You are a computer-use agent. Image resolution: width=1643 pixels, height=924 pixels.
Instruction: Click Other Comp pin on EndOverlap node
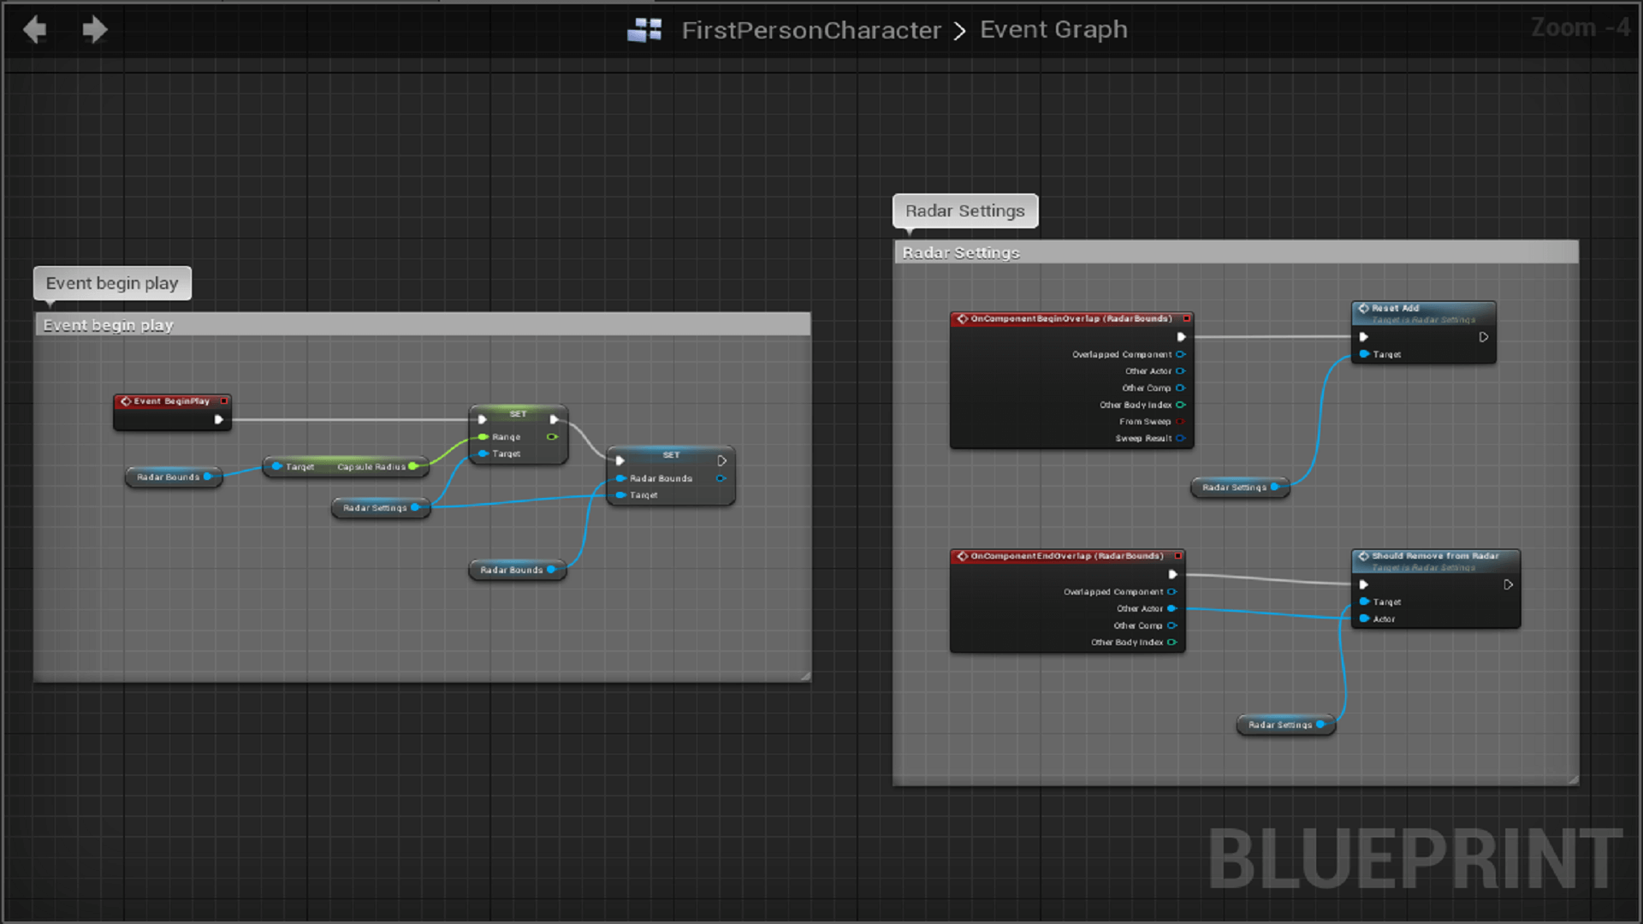pos(1172,625)
